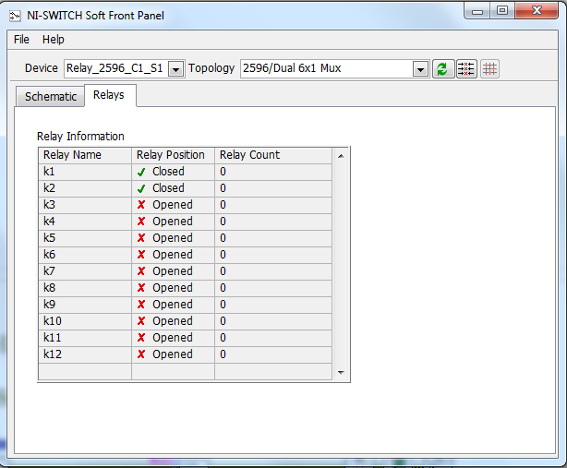Select relay name k11
Image resolution: width=567 pixels, height=468 pixels.
tap(85, 338)
